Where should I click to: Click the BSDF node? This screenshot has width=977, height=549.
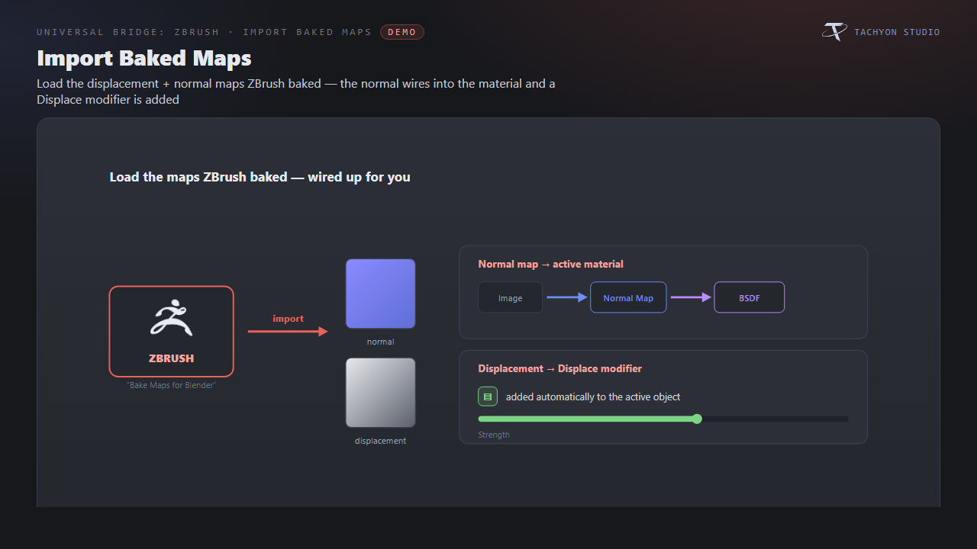tap(750, 297)
